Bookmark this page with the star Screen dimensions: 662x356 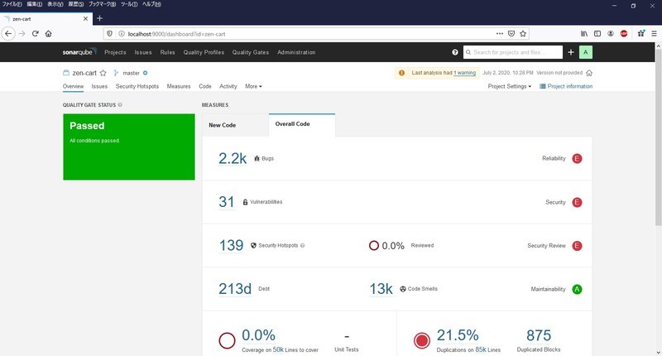pyautogui.click(x=523, y=34)
